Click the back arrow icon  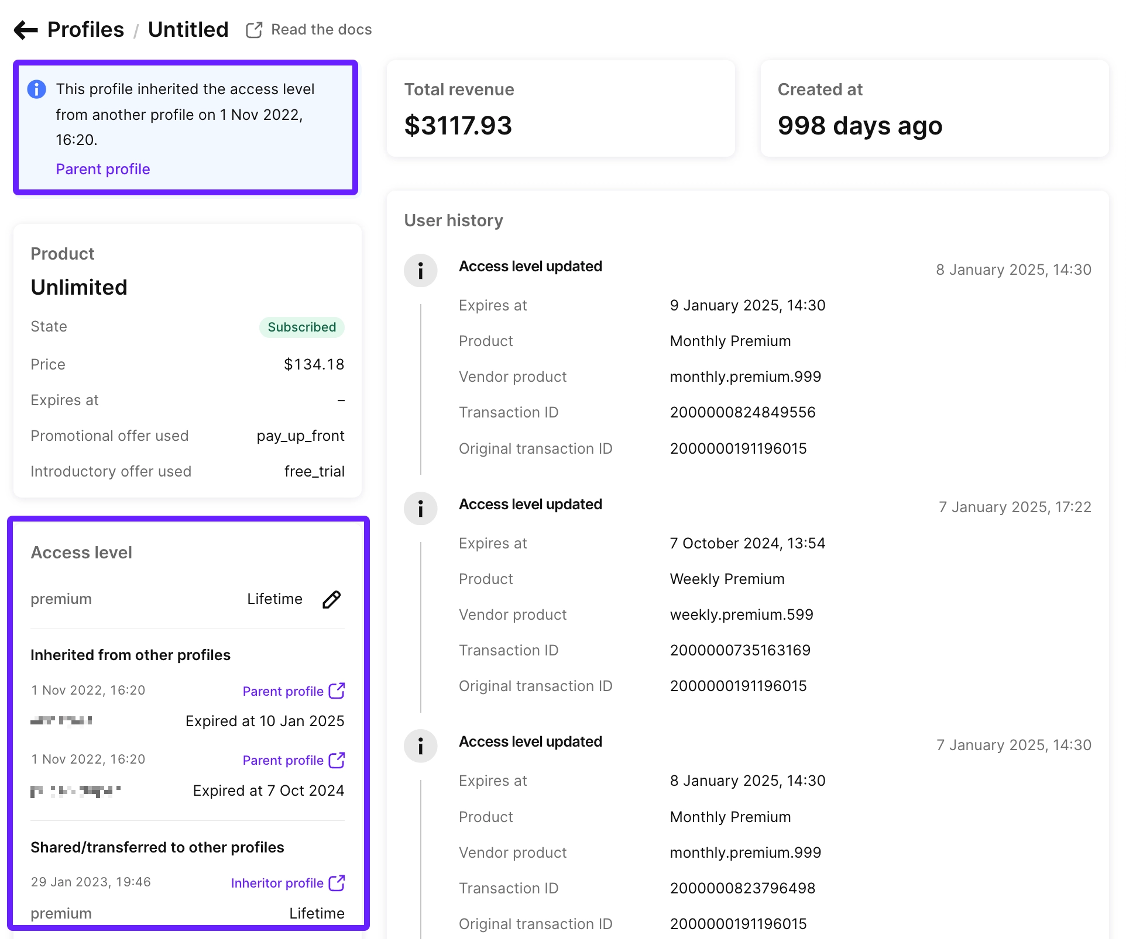point(26,30)
